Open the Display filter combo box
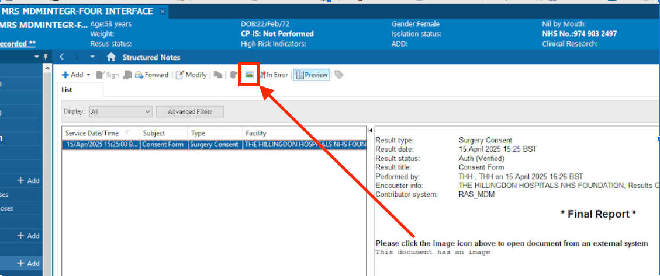This screenshot has height=276, width=660. 121,112
